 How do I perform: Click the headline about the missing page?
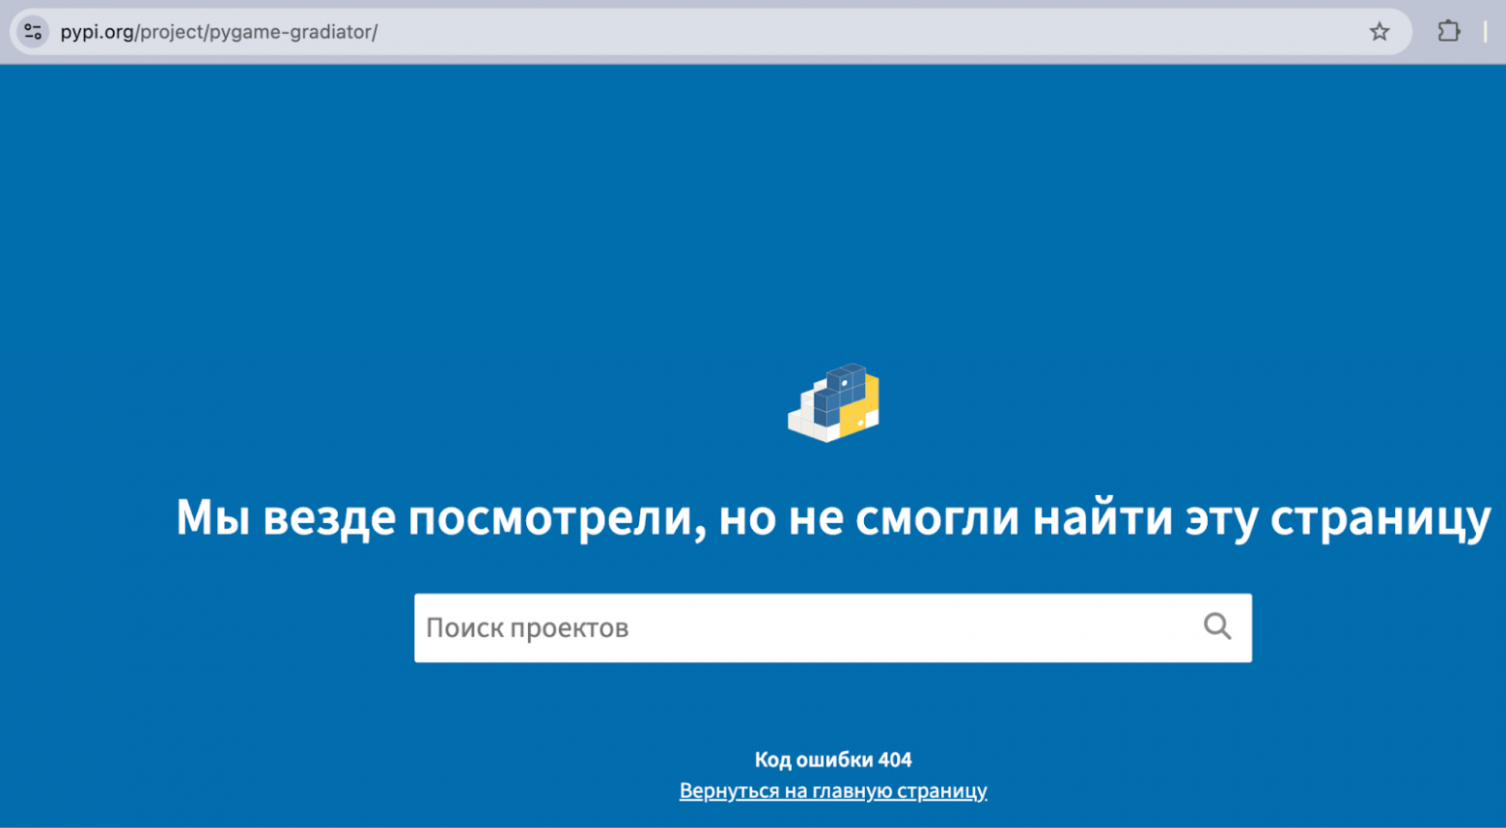click(833, 518)
